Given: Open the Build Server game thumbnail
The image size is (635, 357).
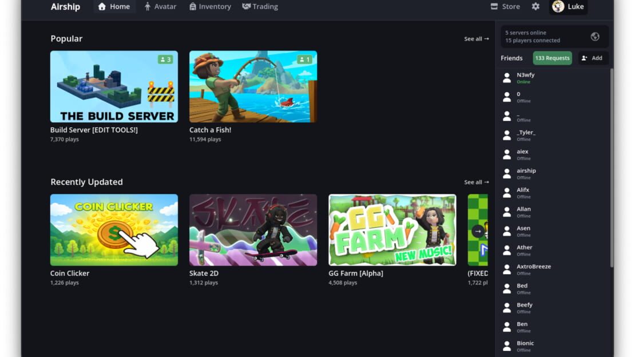Looking at the screenshot, I should pos(114,86).
